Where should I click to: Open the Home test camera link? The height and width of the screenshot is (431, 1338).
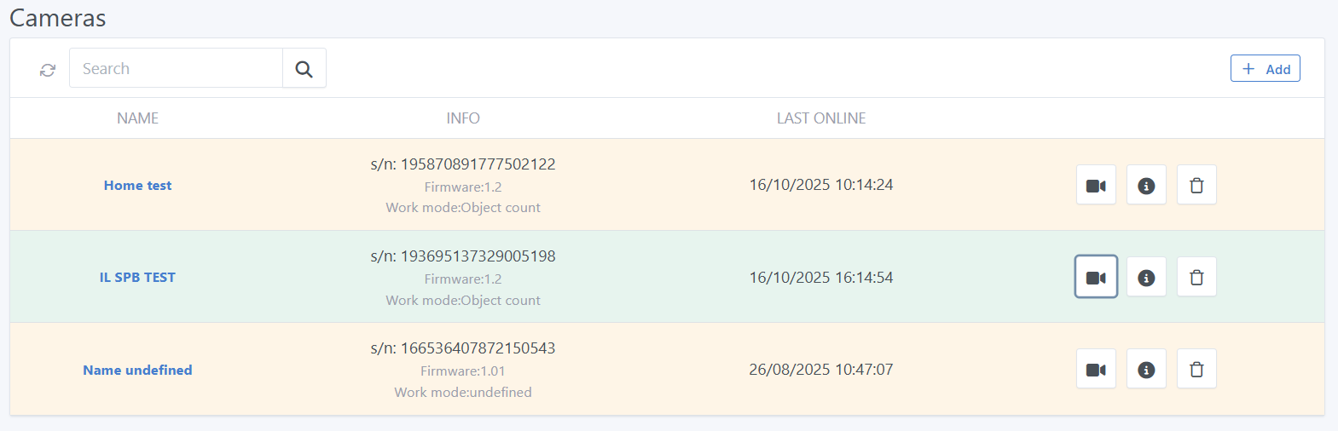point(137,186)
